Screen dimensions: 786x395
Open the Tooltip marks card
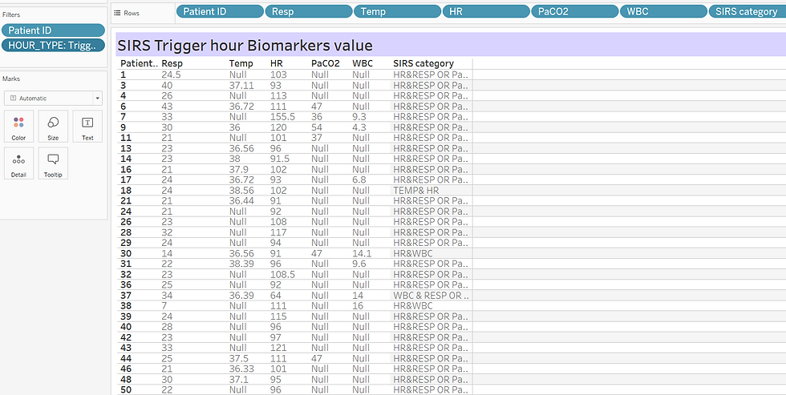pyautogui.click(x=53, y=163)
